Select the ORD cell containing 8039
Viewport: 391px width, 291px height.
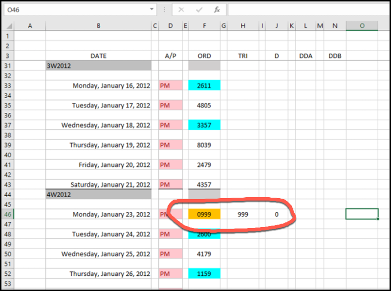[204, 145]
